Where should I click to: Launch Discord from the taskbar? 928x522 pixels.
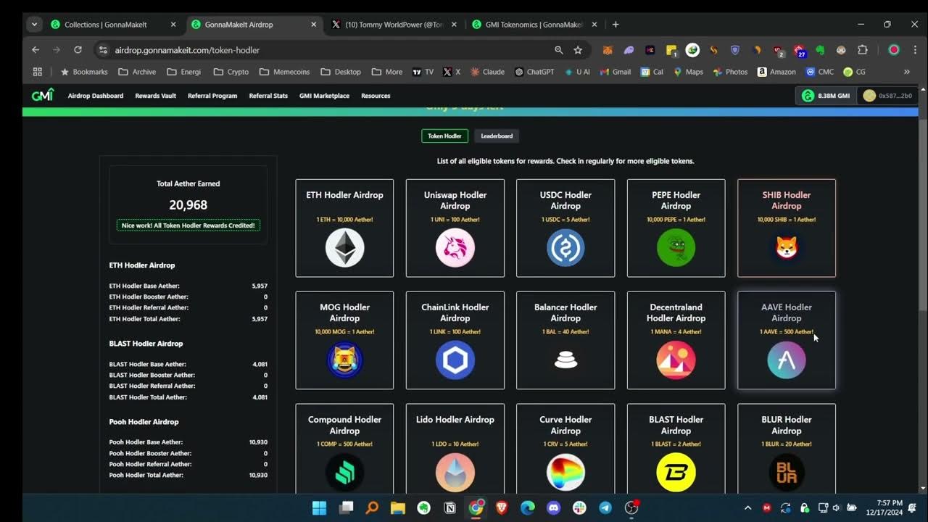click(554, 507)
